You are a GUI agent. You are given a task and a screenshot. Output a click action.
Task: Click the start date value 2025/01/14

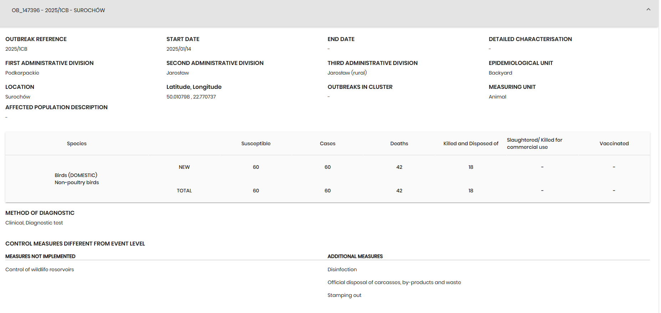(x=179, y=49)
